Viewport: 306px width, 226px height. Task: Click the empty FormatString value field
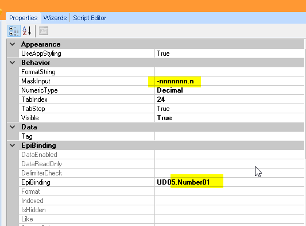coord(230,72)
